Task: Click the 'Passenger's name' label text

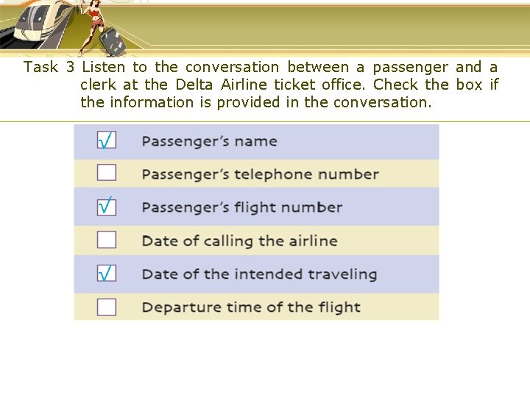Action: tap(209, 141)
